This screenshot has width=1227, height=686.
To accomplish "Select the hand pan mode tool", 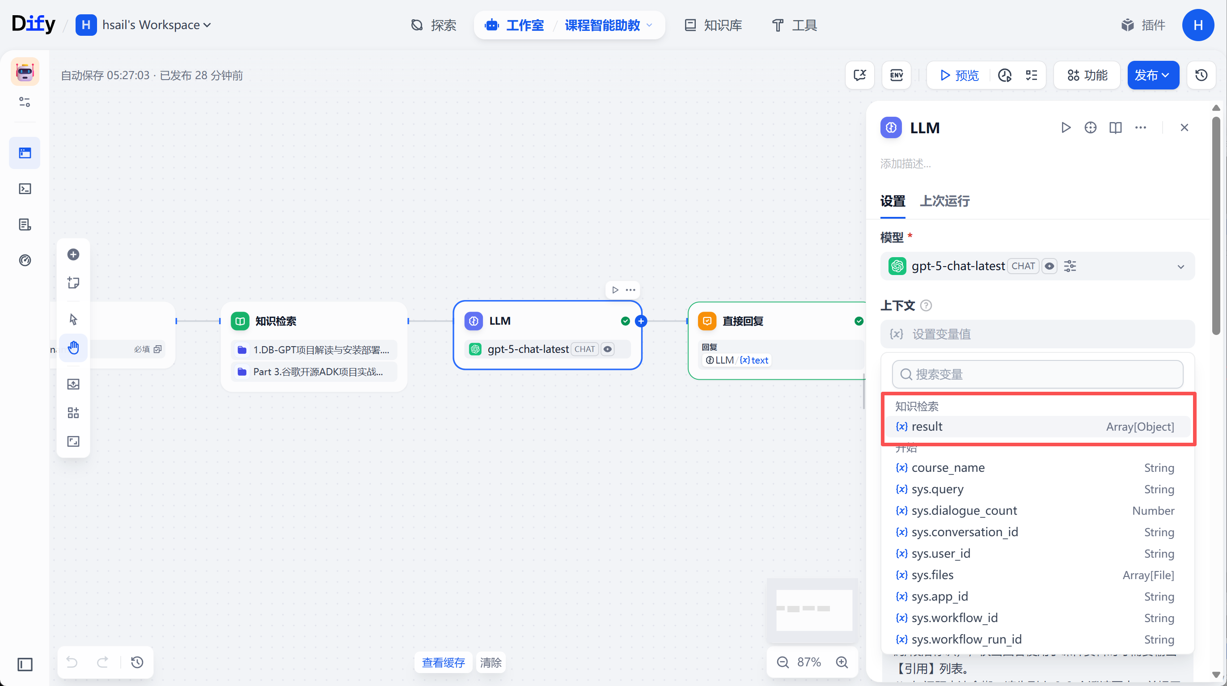I will [x=73, y=348].
